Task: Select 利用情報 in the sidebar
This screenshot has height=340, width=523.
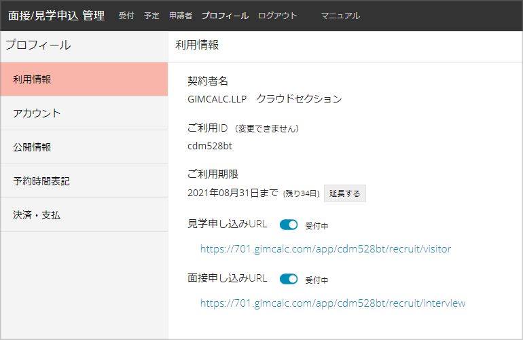Action: [x=84, y=79]
